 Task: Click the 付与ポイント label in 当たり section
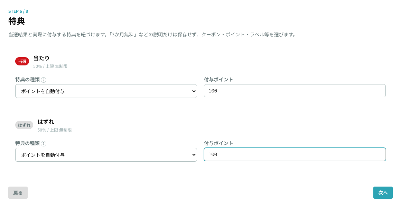tap(219, 80)
